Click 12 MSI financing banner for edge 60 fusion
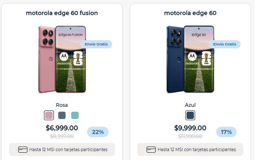 coord(62,149)
